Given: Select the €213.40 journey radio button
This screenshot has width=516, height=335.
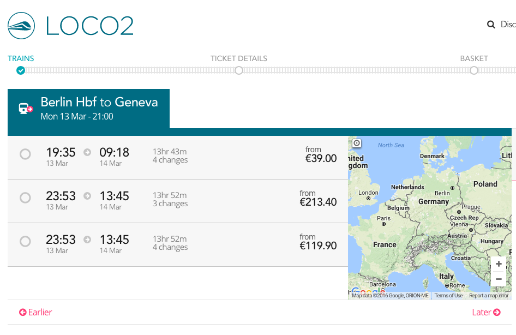Looking at the screenshot, I should pyautogui.click(x=25, y=198).
